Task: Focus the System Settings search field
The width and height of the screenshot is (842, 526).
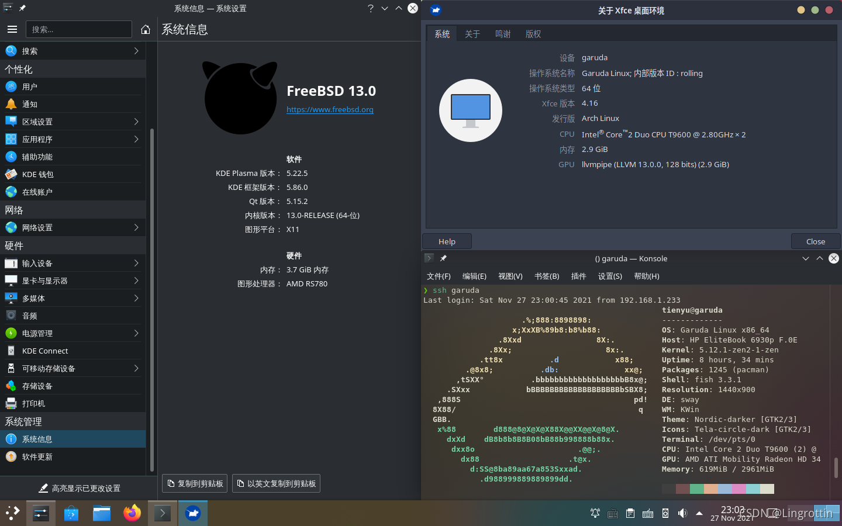Action: (x=79, y=29)
